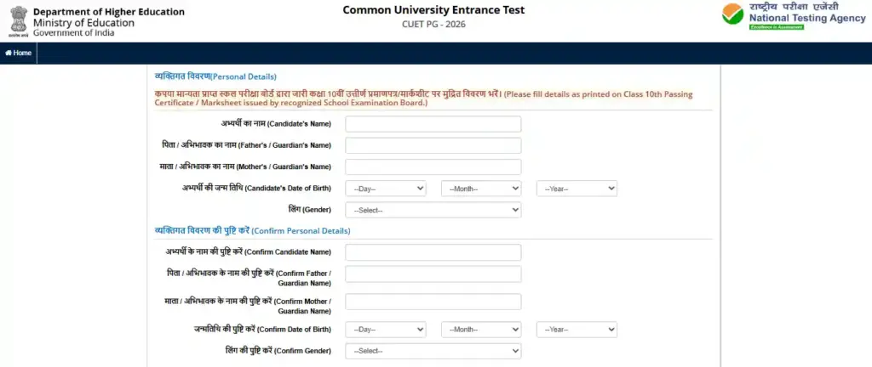This screenshot has height=367, width=872.
Task: Select the Confirm Mother / Guardian Name field
Action: pyautogui.click(x=433, y=302)
